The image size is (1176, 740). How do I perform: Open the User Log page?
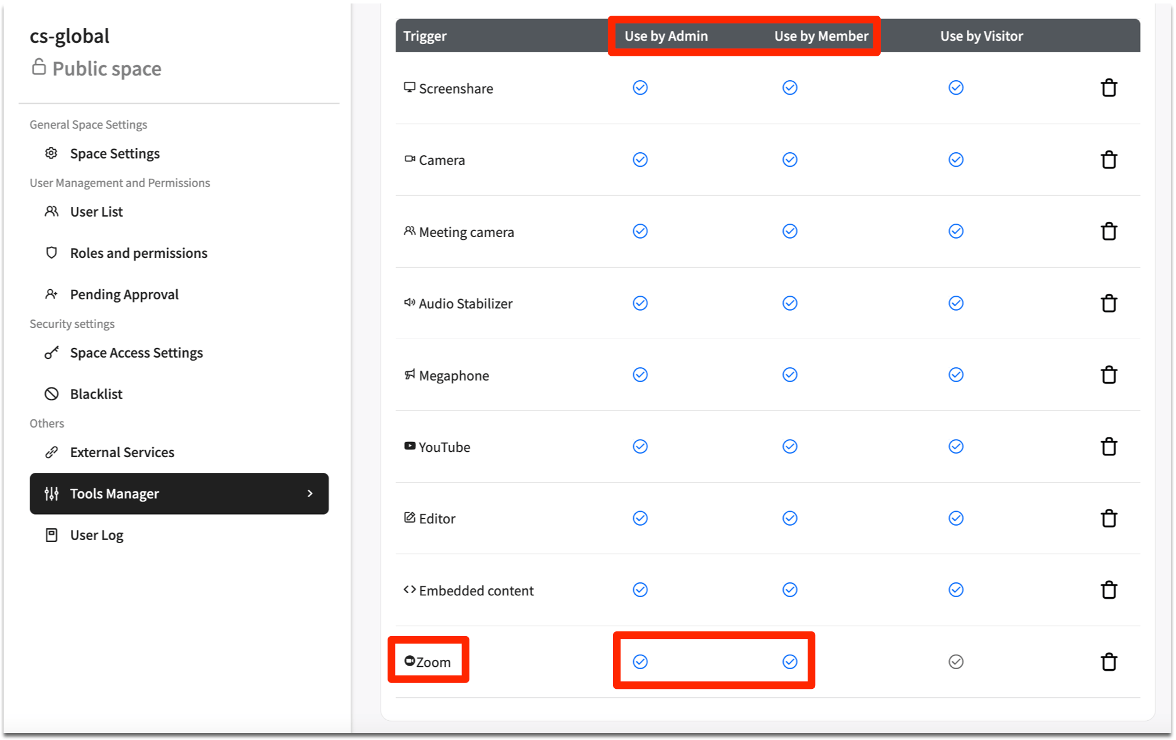point(96,534)
